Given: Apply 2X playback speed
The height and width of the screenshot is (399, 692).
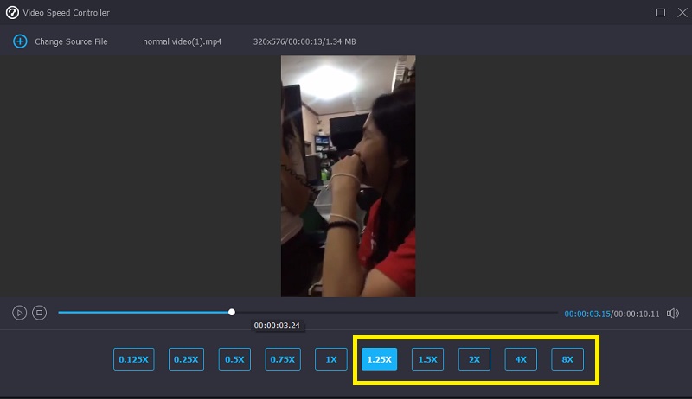Looking at the screenshot, I should click(474, 359).
